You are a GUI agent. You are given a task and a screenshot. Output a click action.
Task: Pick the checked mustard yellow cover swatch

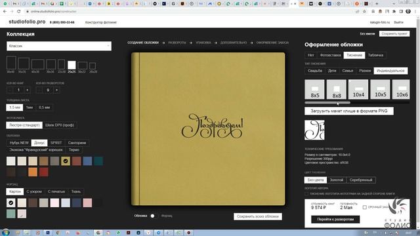[x=66, y=161]
